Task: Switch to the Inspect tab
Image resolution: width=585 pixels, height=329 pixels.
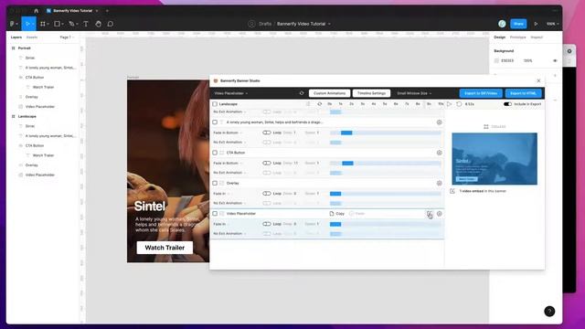Action: click(537, 37)
